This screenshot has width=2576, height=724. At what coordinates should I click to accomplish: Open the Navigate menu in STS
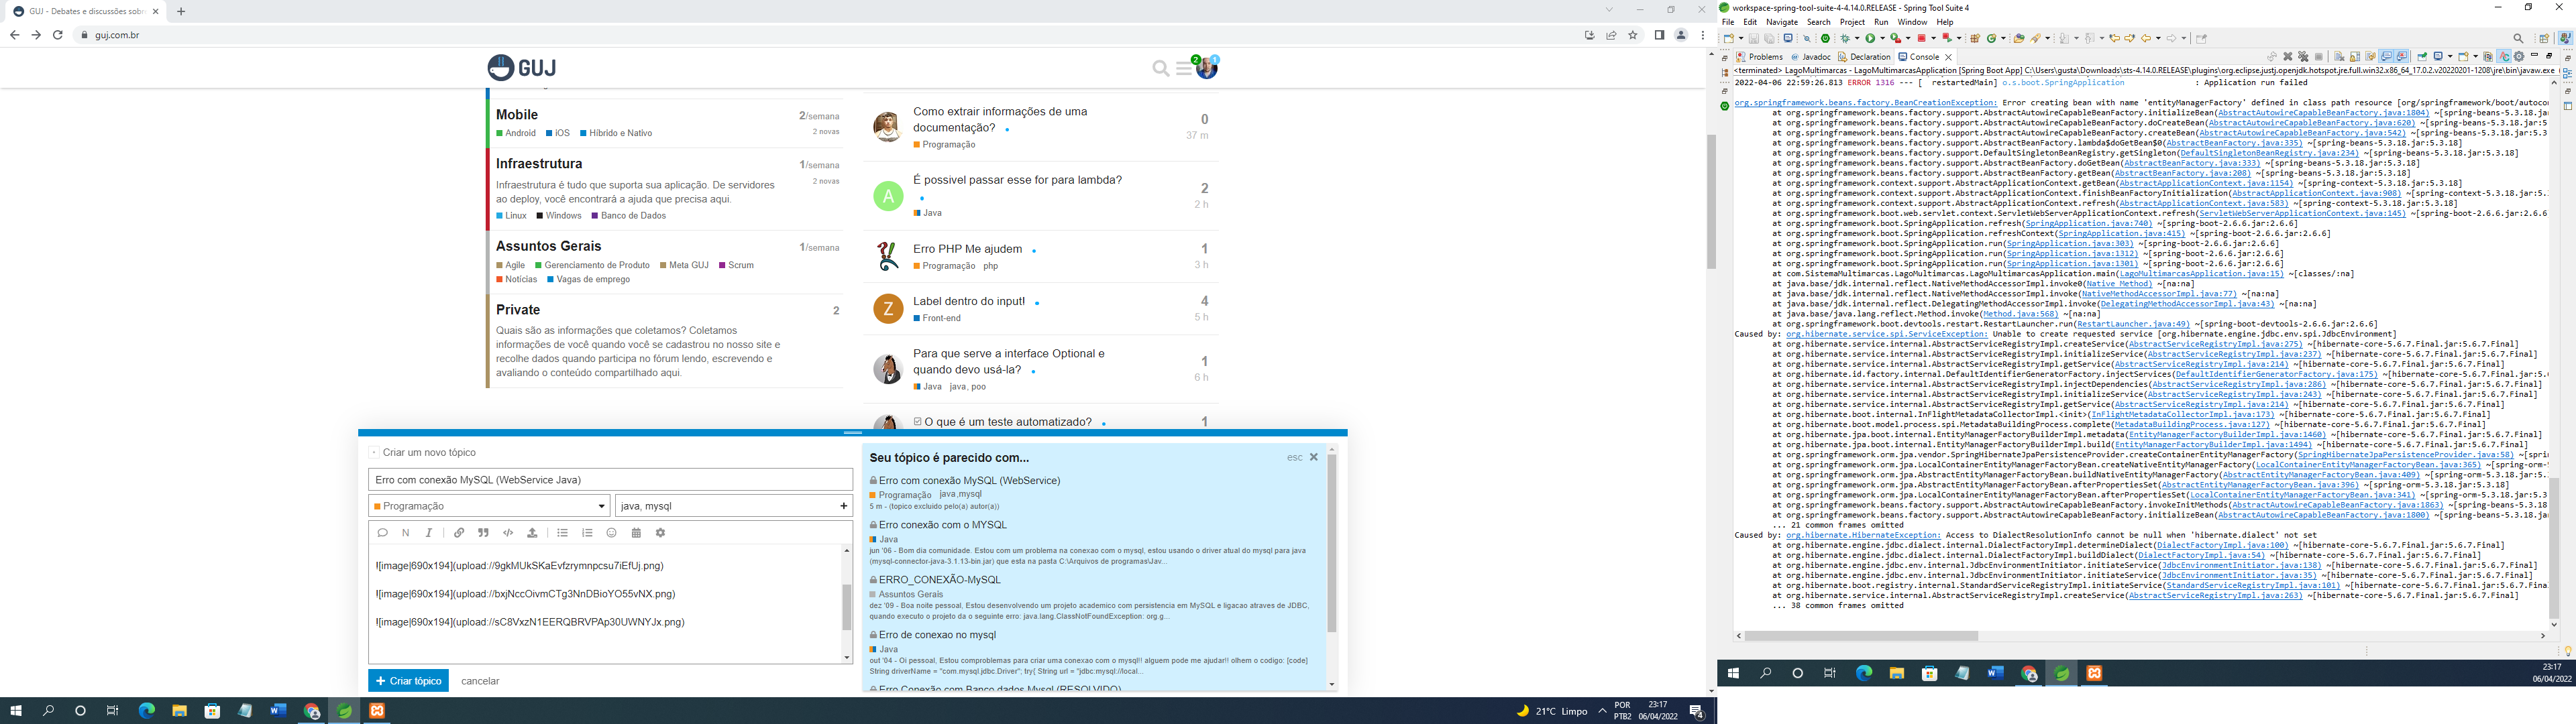point(1782,22)
